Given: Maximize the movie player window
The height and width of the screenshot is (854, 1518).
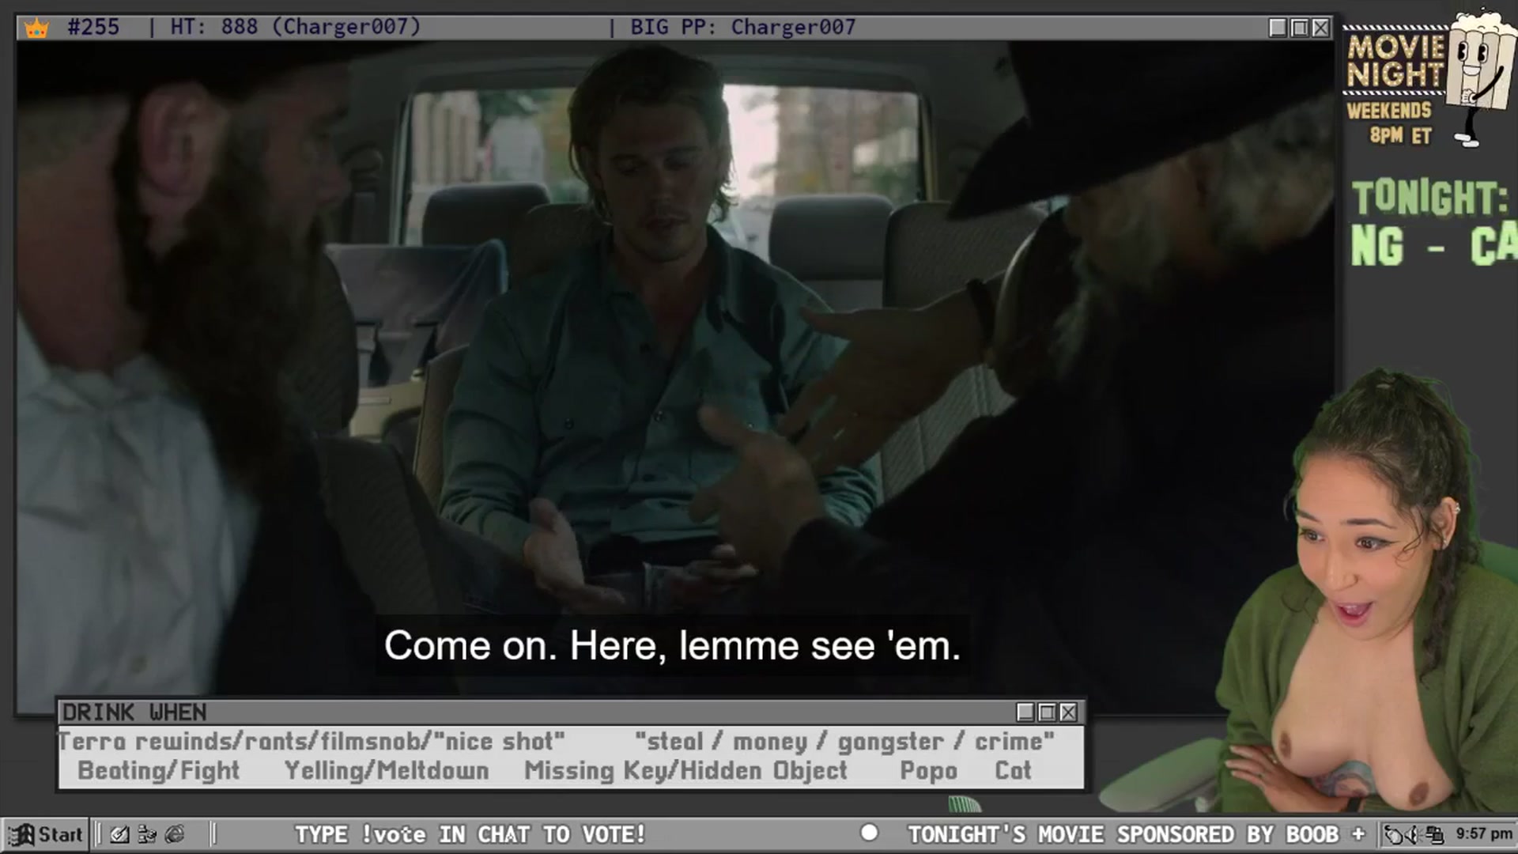Looking at the screenshot, I should point(1299,28).
